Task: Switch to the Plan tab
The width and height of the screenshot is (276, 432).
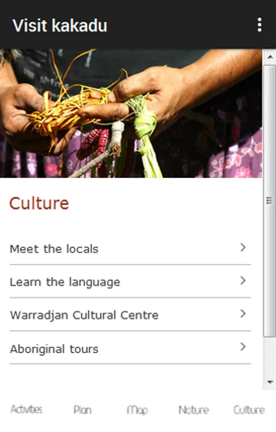Action: pyautogui.click(x=83, y=410)
